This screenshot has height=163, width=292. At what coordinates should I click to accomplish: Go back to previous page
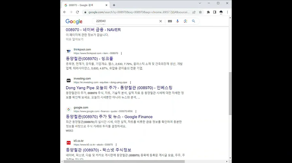[x=64, y=12]
